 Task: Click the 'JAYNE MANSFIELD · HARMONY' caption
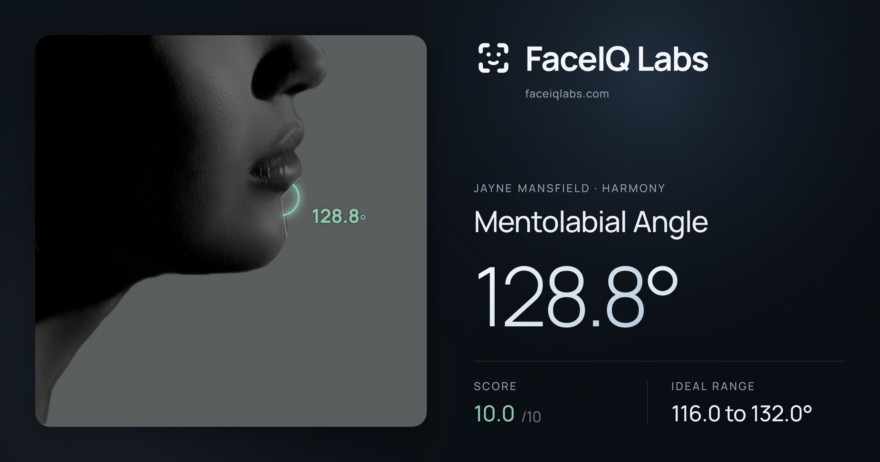[x=569, y=188]
